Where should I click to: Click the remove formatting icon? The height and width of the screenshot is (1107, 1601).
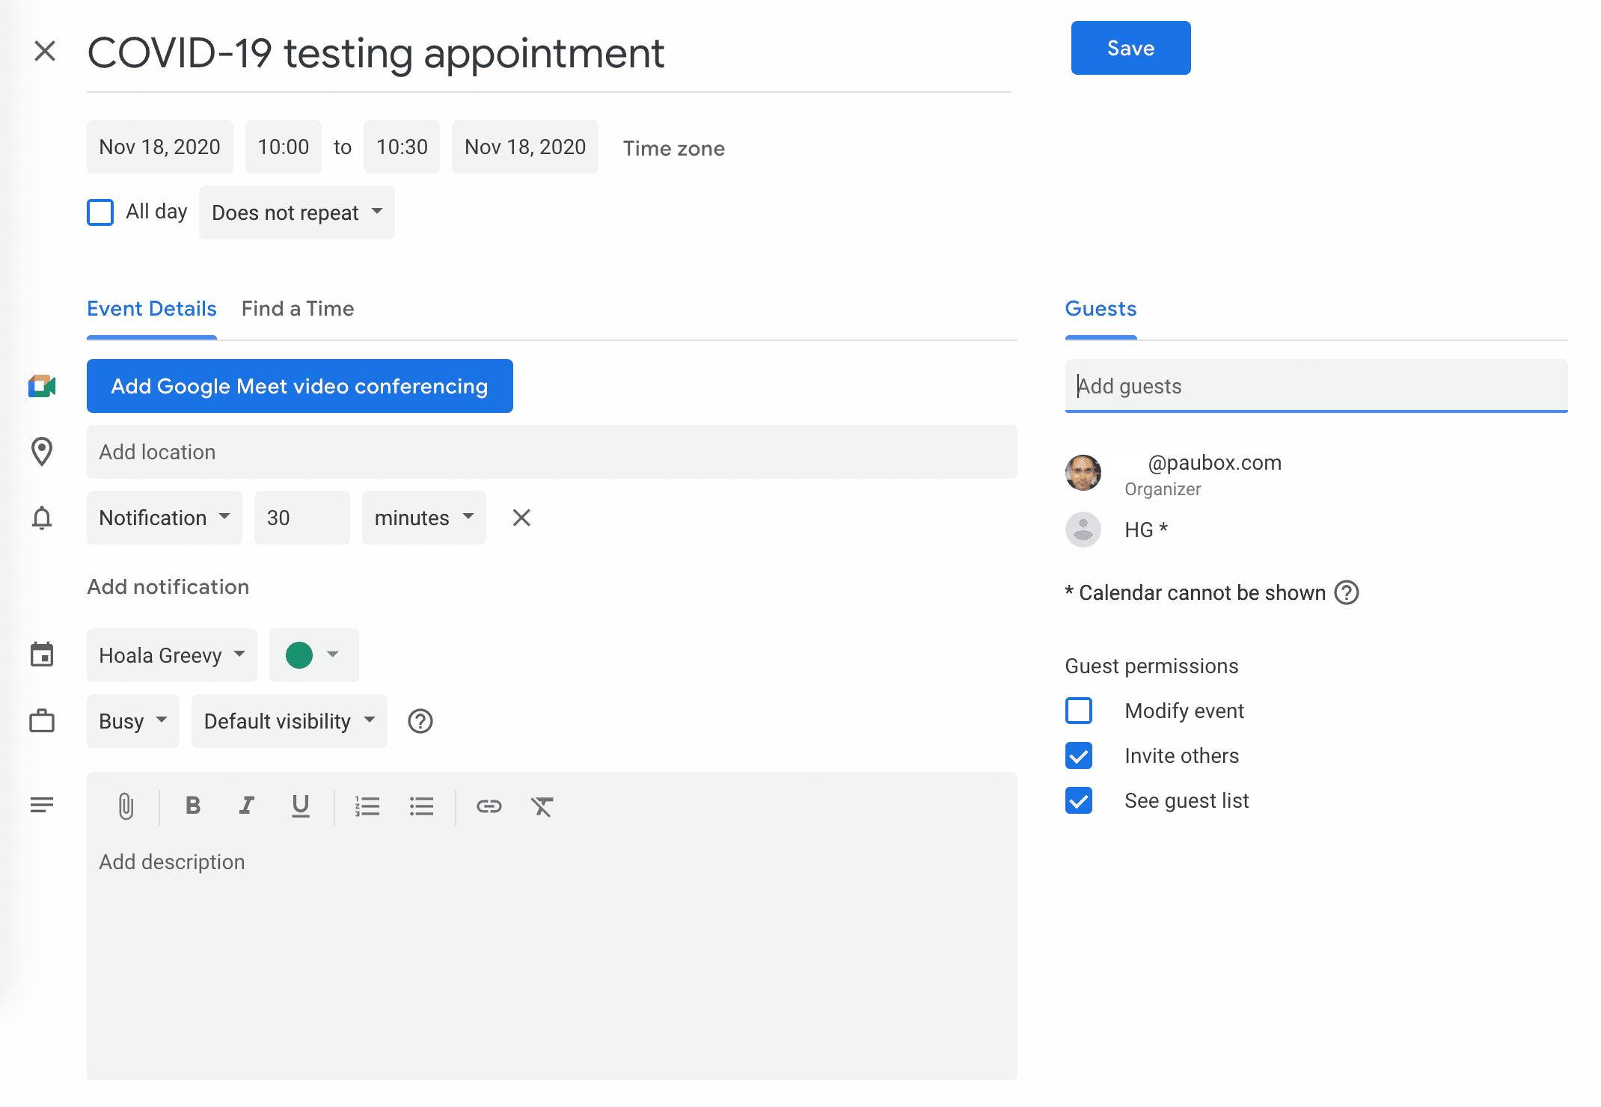coord(542,806)
